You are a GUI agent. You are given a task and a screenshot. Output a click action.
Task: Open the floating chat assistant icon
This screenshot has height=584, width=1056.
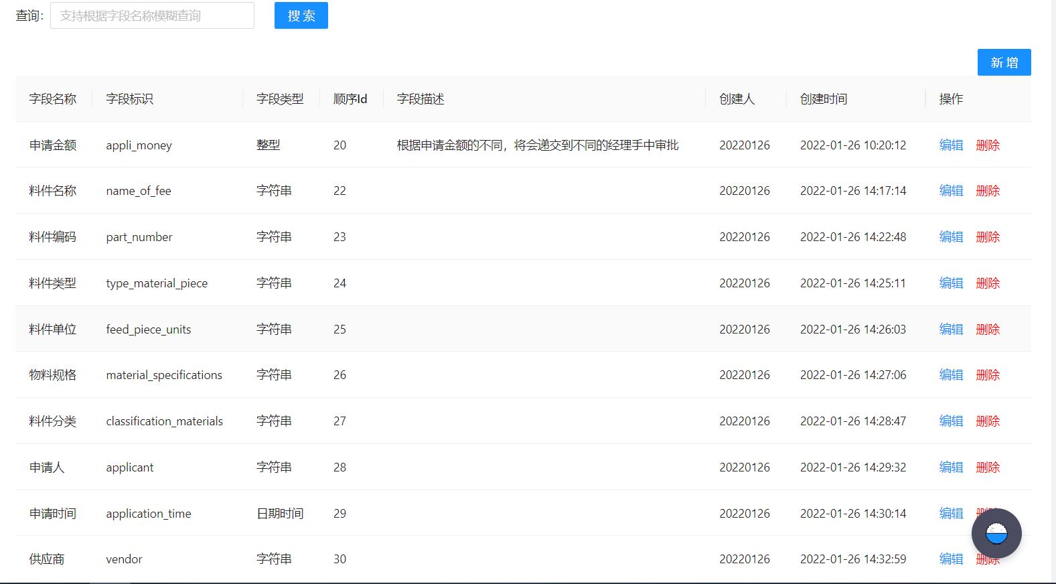[996, 533]
